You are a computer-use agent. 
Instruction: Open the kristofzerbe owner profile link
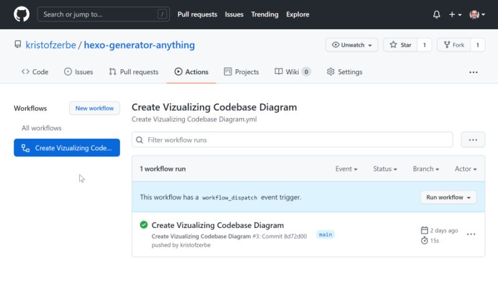[x=51, y=45]
